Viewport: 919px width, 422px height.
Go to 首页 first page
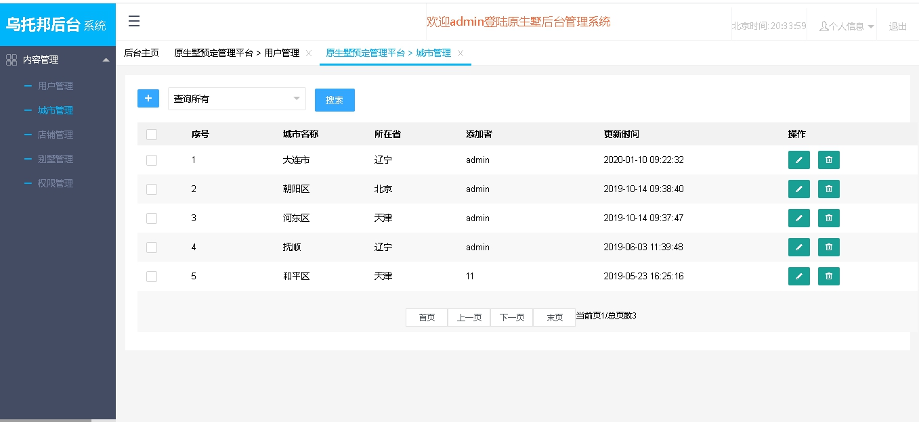tap(427, 317)
